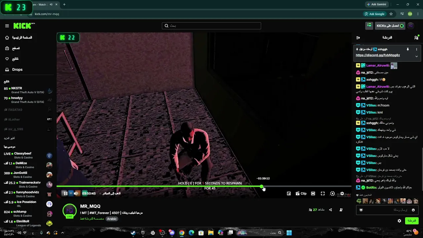Expand the pinned message with the chevron
Viewport: 423px width, 238px height.
pyautogui.click(x=416, y=57)
